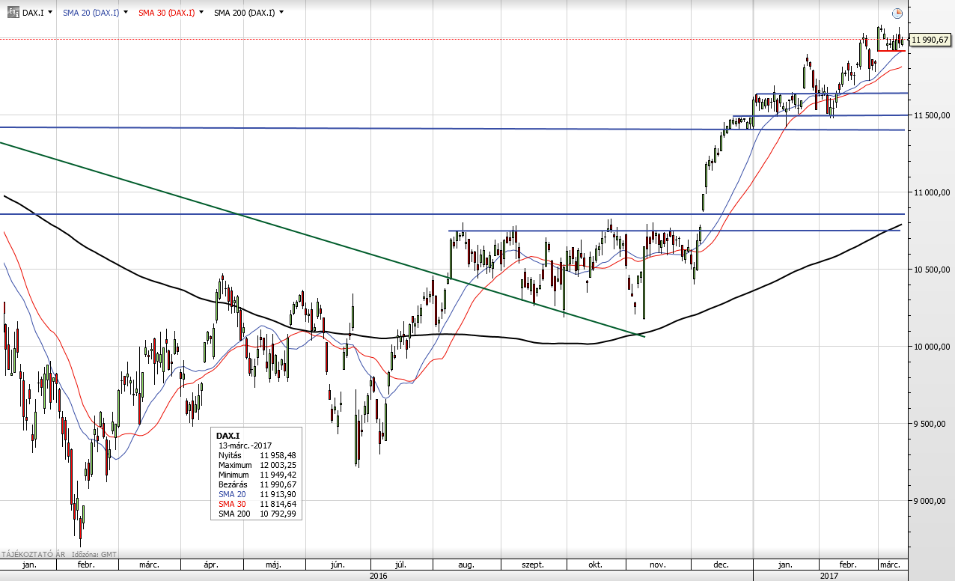Click the 11 500,00 price axis label
The width and height of the screenshot is (955, 581).
[932, 115]
